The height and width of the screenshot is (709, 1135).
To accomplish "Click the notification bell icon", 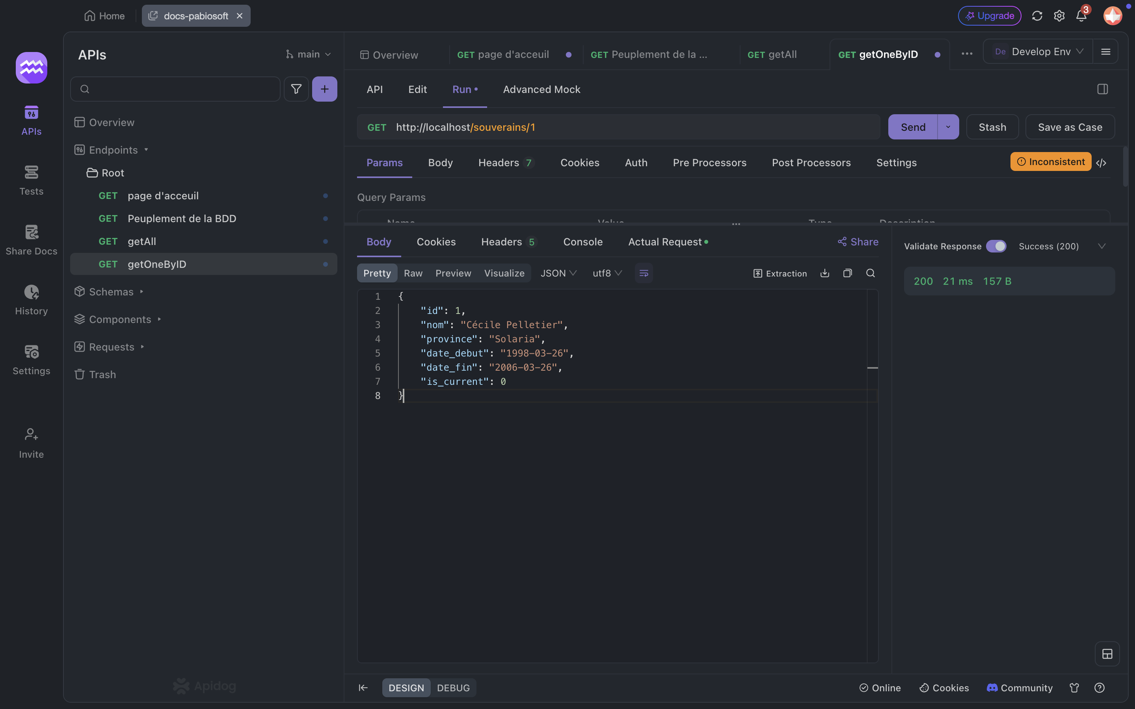I will tap(1081, 16).
